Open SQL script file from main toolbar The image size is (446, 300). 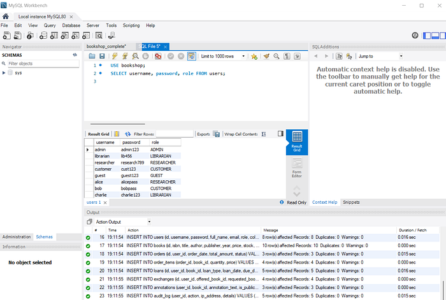(x=17, y=36)
